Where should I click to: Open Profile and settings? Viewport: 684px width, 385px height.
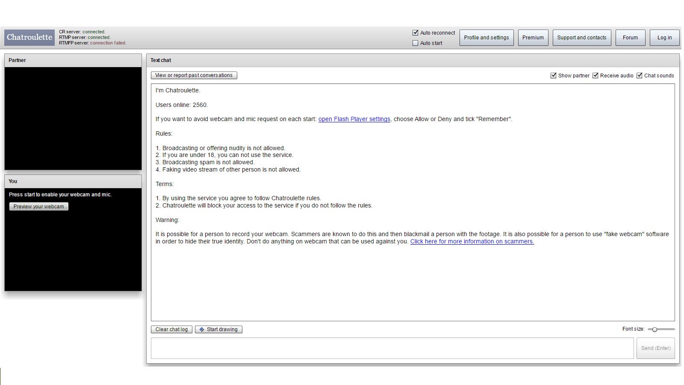(x=486, y=38)
